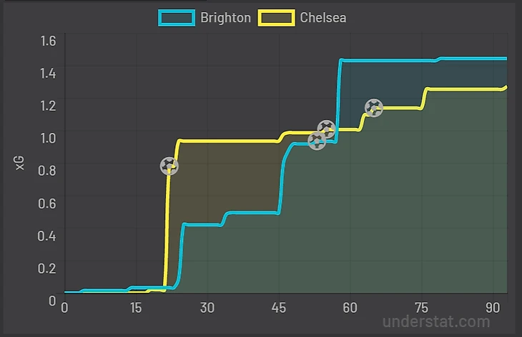Toggle the Chelsea series via its yellow legend box
Screen dimensions: 522x337
click(x=276, y=18)
